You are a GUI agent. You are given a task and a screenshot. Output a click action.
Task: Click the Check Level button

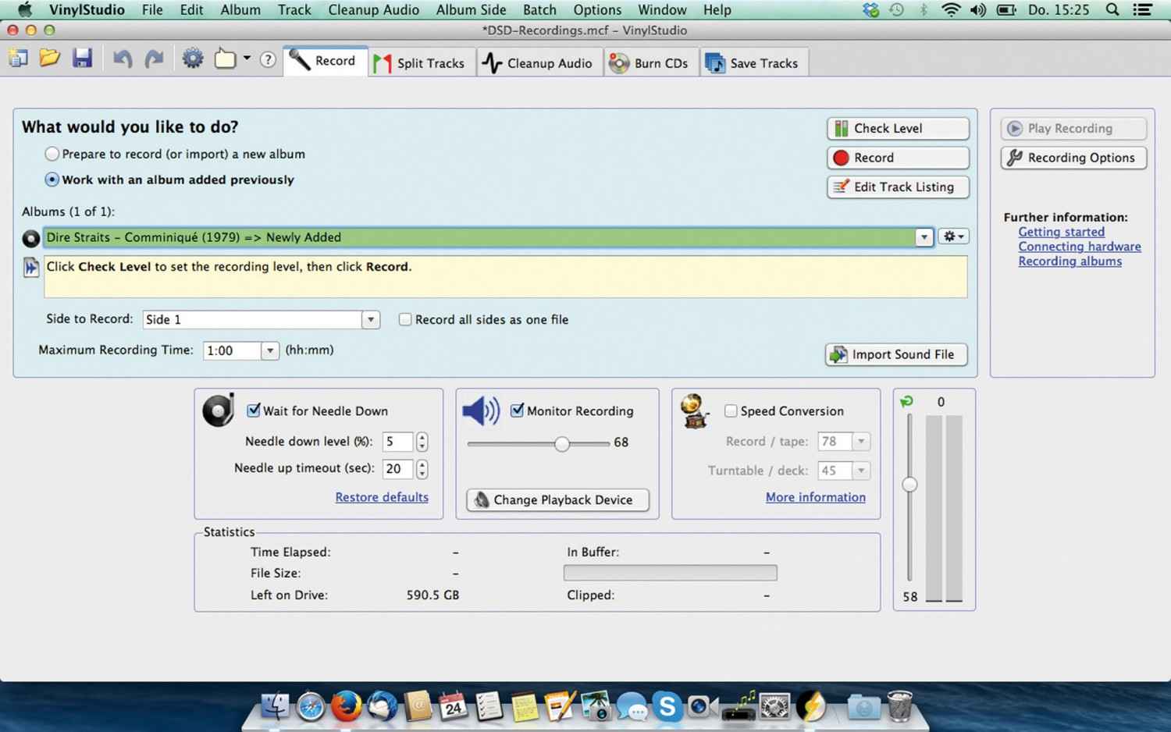pos(898,128)
